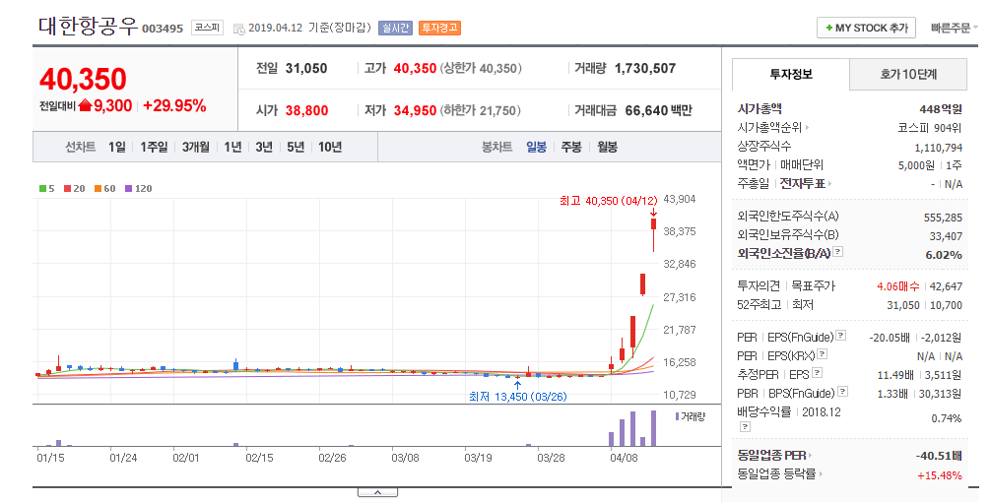Click the 시가 value 38,800

click(306, 110)
